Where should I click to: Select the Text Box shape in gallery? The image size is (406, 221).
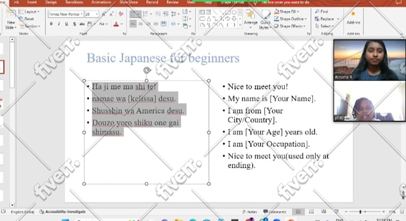(202, 13)
